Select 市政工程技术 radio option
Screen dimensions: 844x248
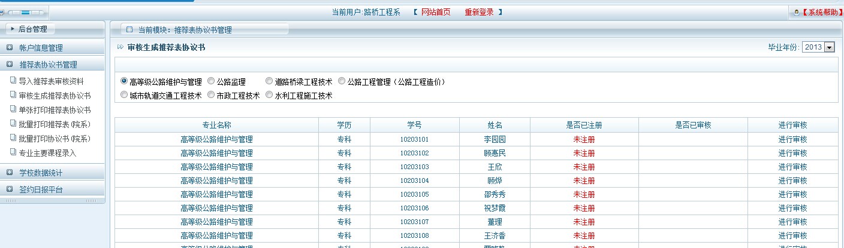[211, 95]
